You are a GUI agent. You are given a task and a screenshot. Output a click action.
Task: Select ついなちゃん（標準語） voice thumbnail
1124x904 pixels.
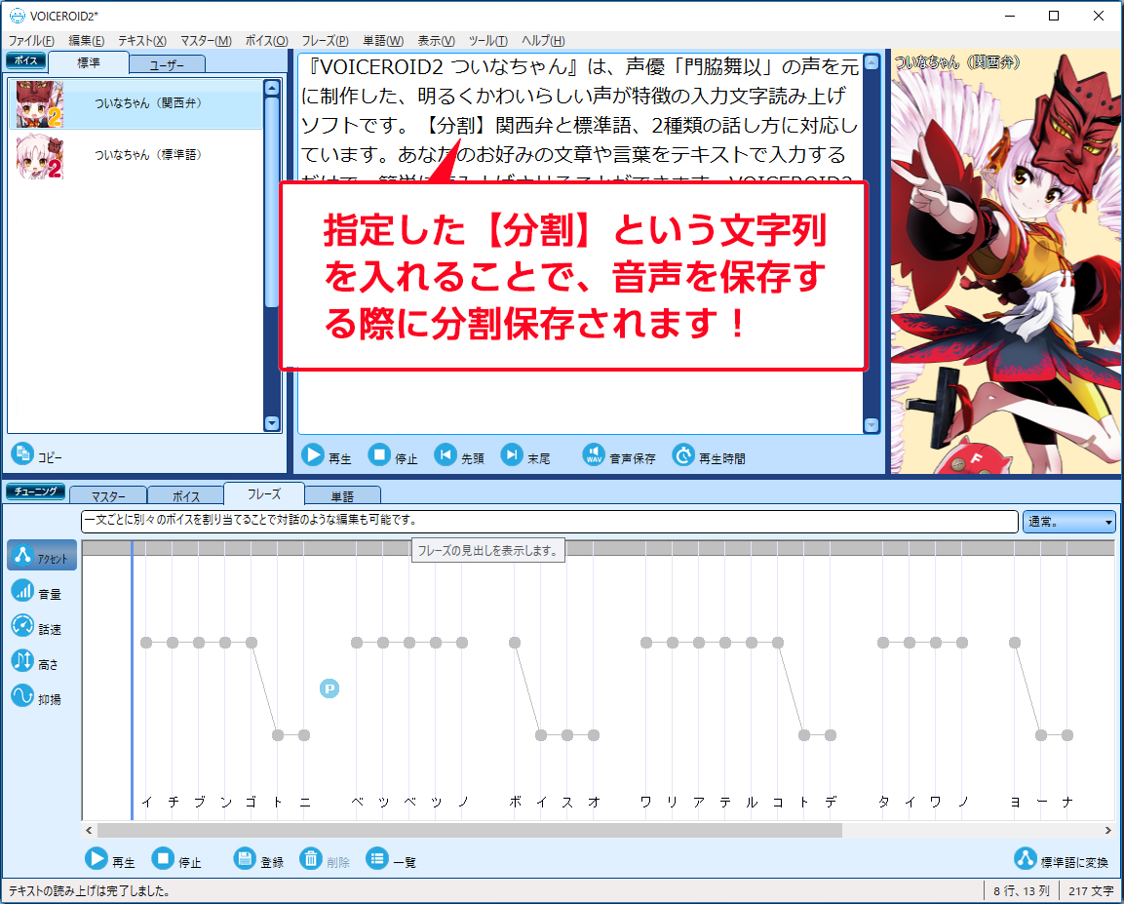pos(39,156)
